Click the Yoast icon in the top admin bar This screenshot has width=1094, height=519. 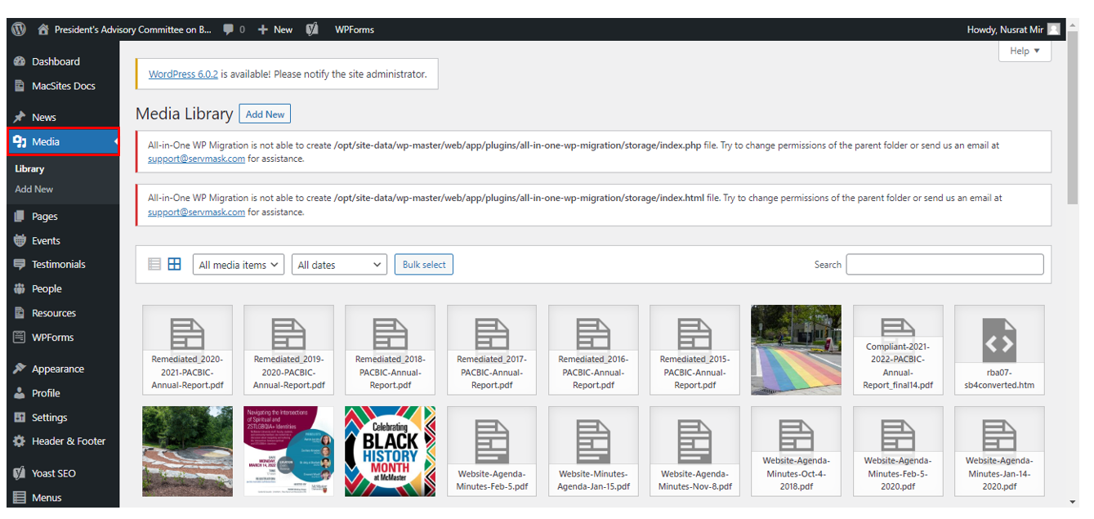pyautogui.click(x=311, y=29)
